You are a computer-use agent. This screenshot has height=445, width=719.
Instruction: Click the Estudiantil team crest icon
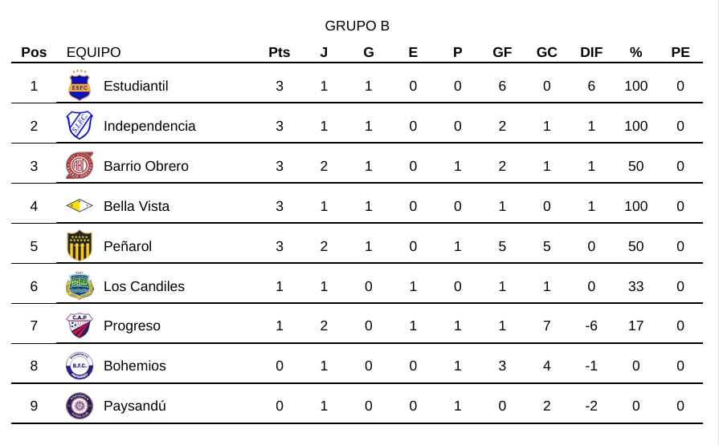pos(80,86)
